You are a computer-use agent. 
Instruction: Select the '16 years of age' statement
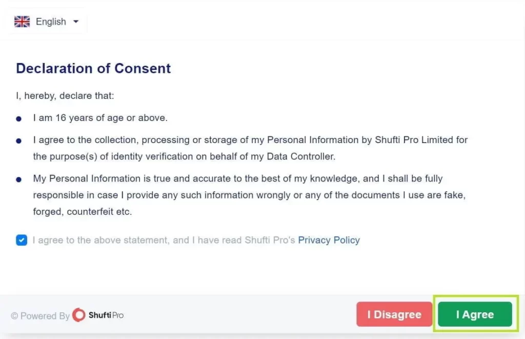[100, 118]
